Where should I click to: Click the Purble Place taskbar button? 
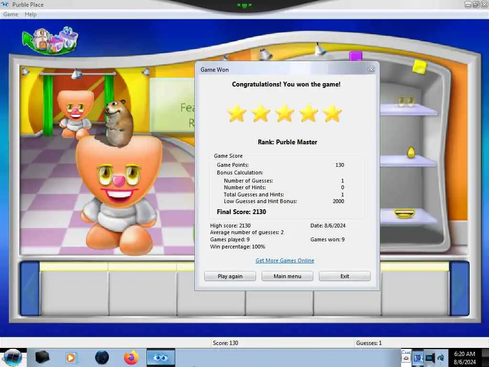160,357
